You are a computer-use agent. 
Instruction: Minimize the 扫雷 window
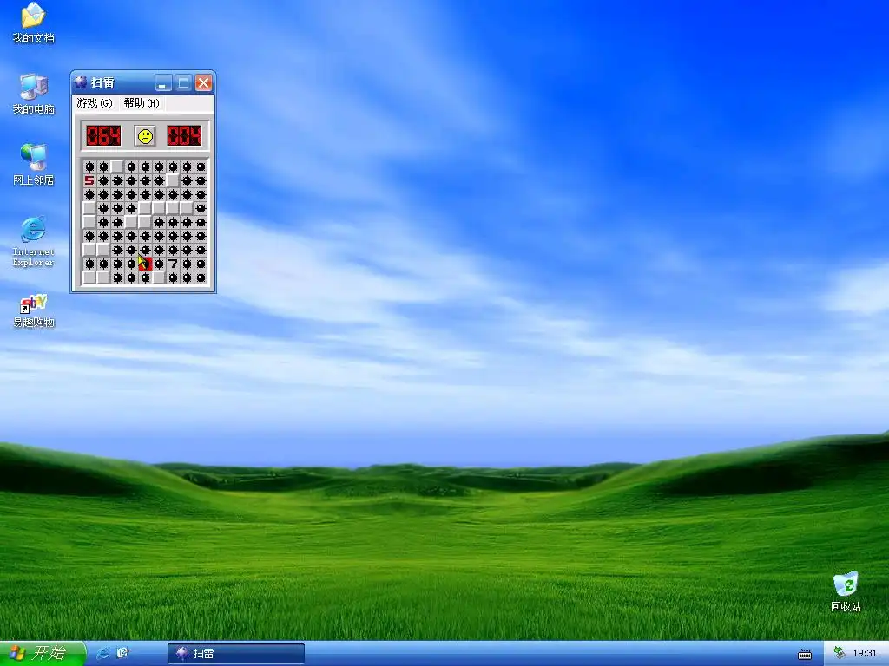(163, 83)
